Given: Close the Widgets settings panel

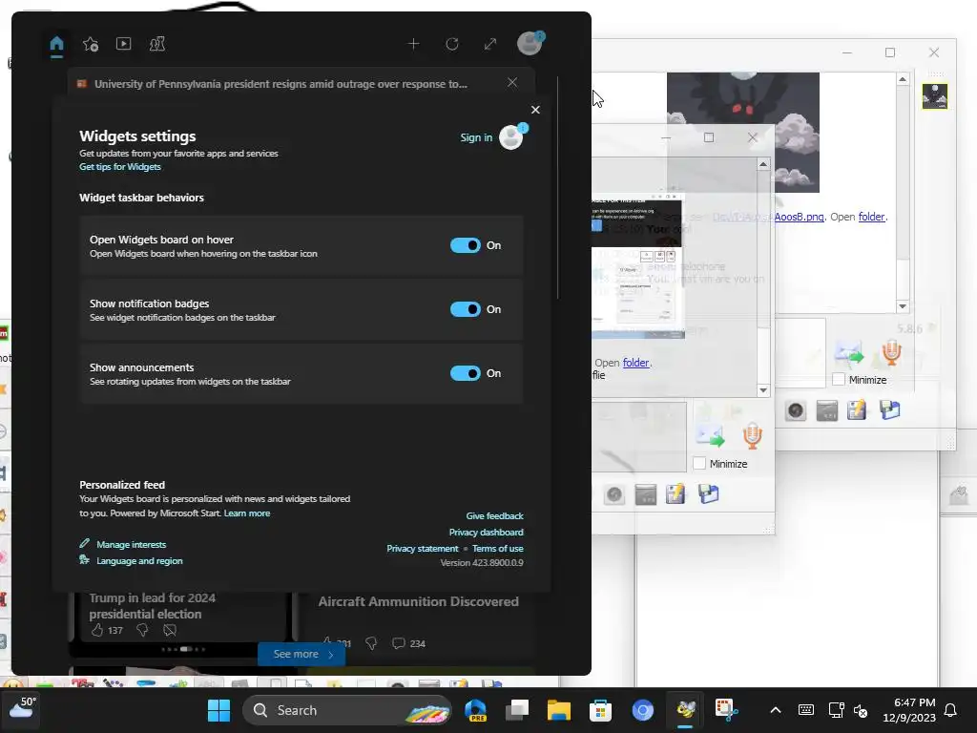Looking at the screenshot, I should coord(535,110).
